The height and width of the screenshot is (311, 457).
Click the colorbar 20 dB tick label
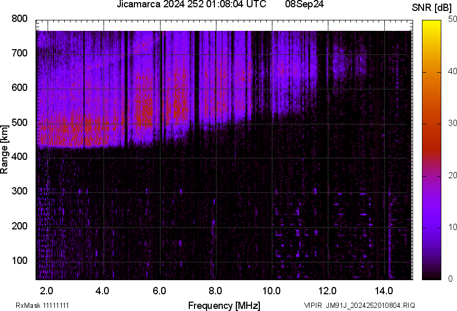[x=452, y=175]
